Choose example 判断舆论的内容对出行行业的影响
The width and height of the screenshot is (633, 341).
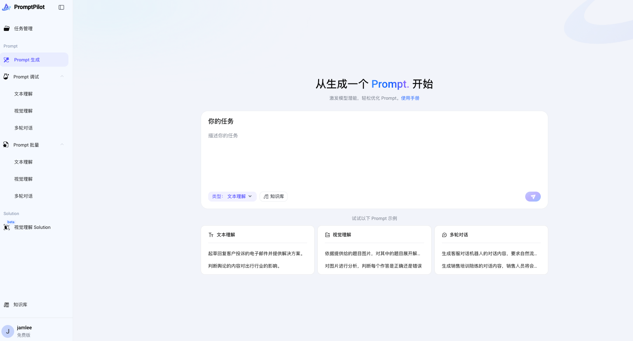245,266
